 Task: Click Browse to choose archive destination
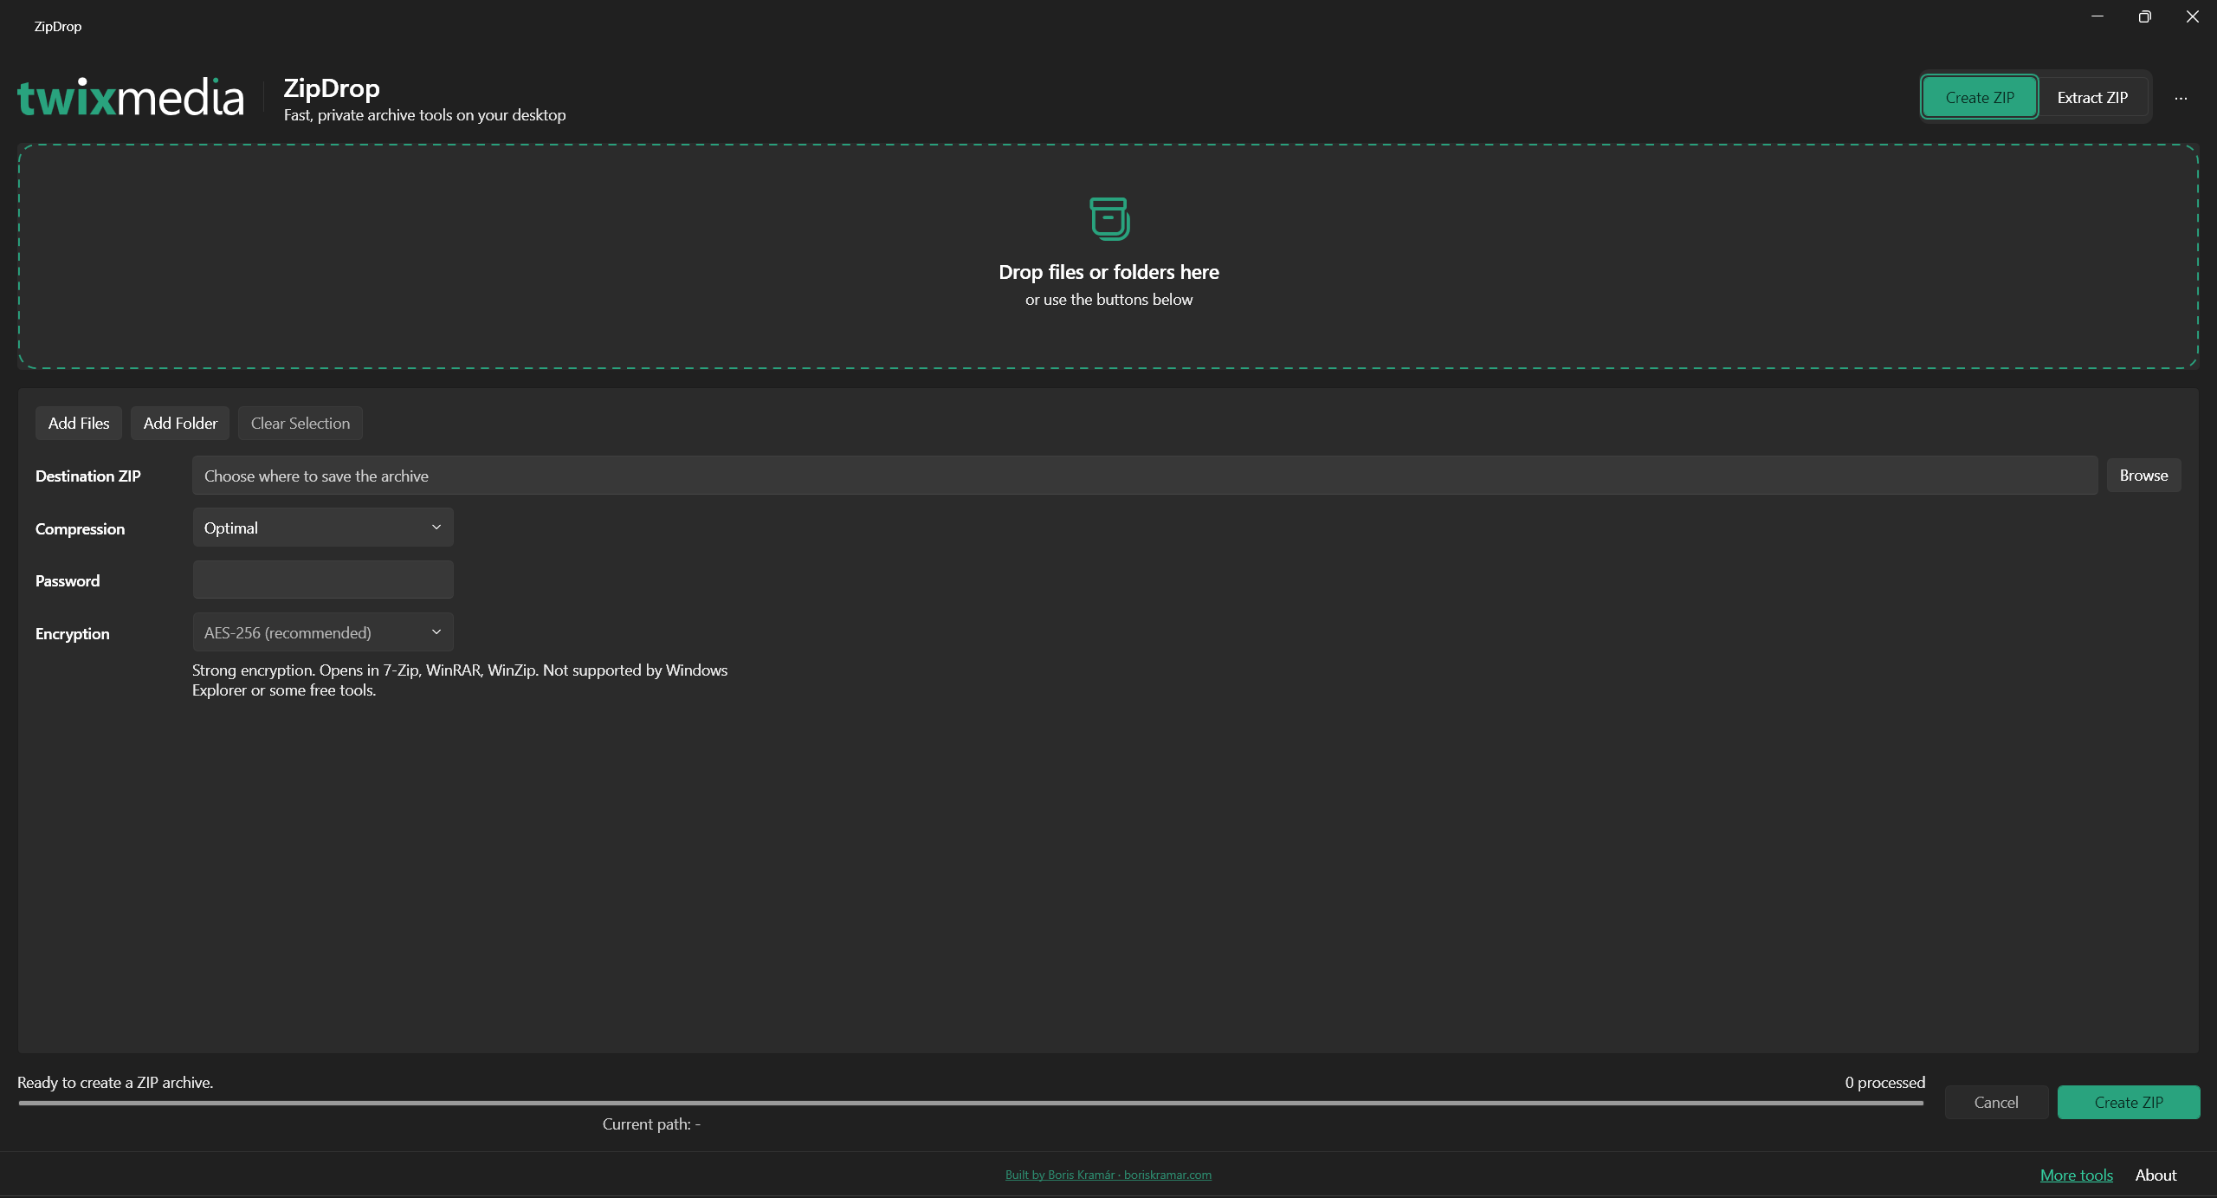2143,475
